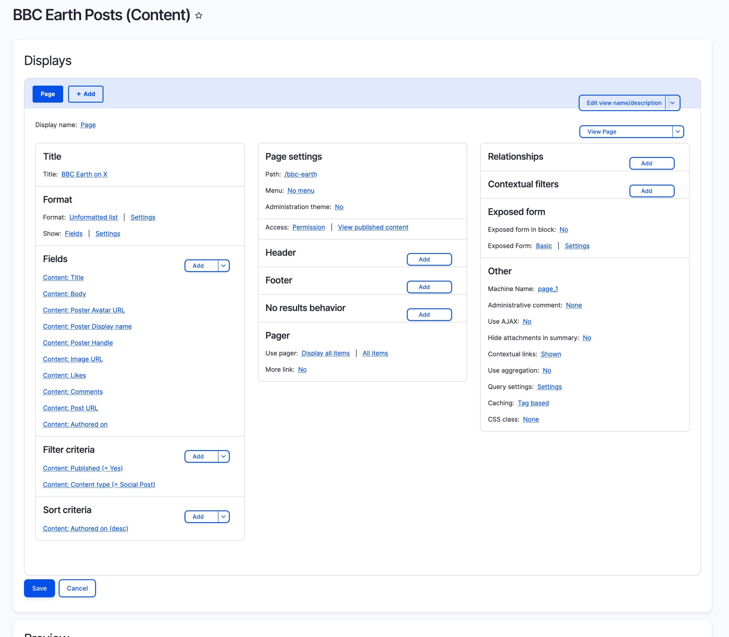Click the Tag based caching link
Viewport: 729px width, 637px height.
[x=533, y=403]
